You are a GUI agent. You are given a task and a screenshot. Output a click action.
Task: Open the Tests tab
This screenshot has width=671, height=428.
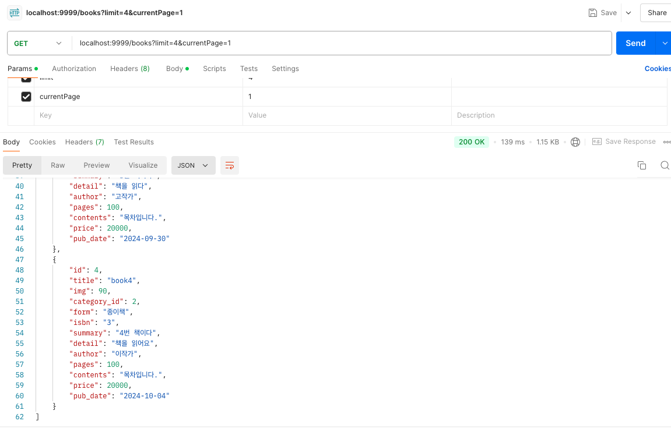[x=248, y=68]
